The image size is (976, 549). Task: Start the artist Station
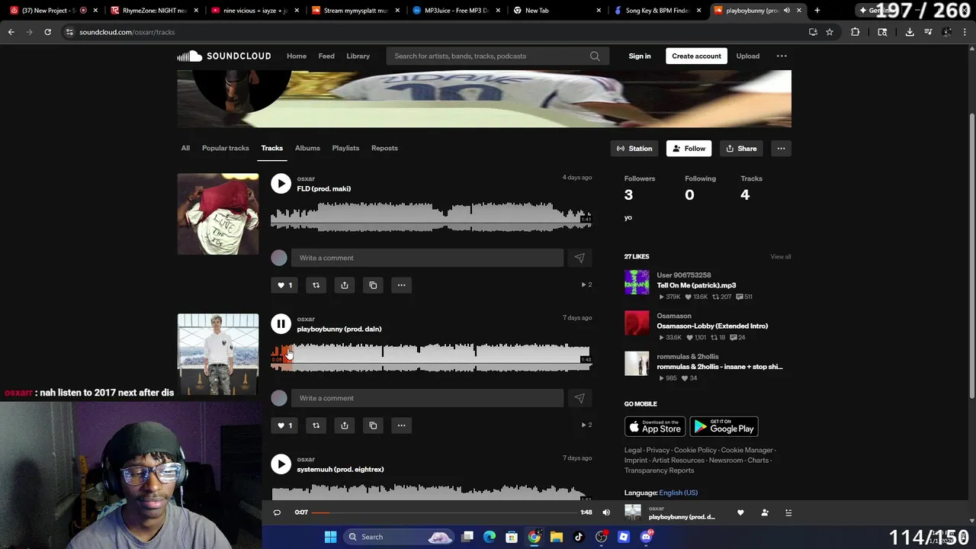click(x=634, y=149)
